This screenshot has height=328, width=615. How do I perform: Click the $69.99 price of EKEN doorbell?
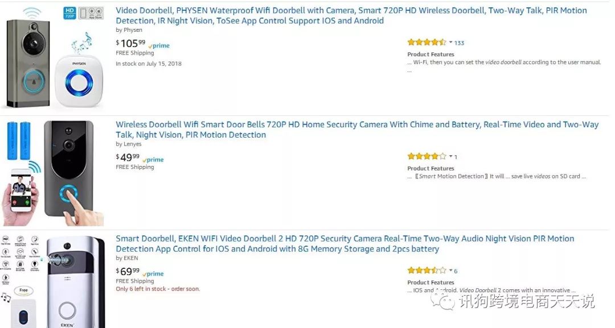point(128,272)
